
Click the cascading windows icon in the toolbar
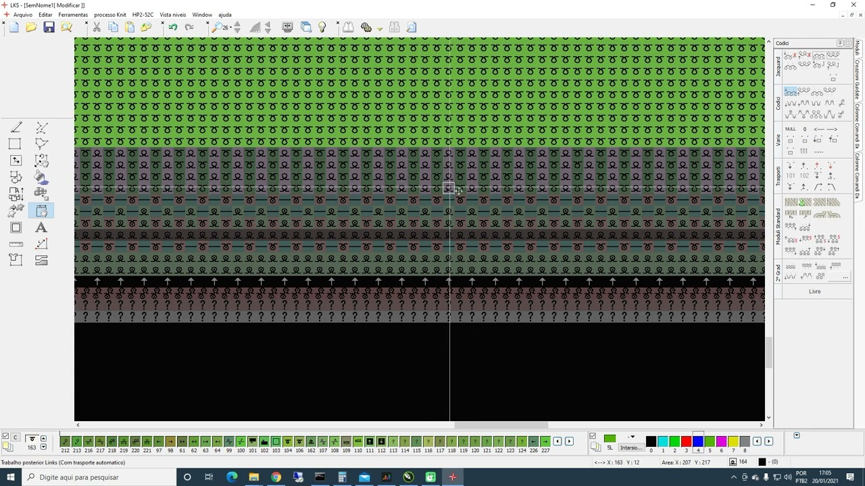[x=306, y=27]
